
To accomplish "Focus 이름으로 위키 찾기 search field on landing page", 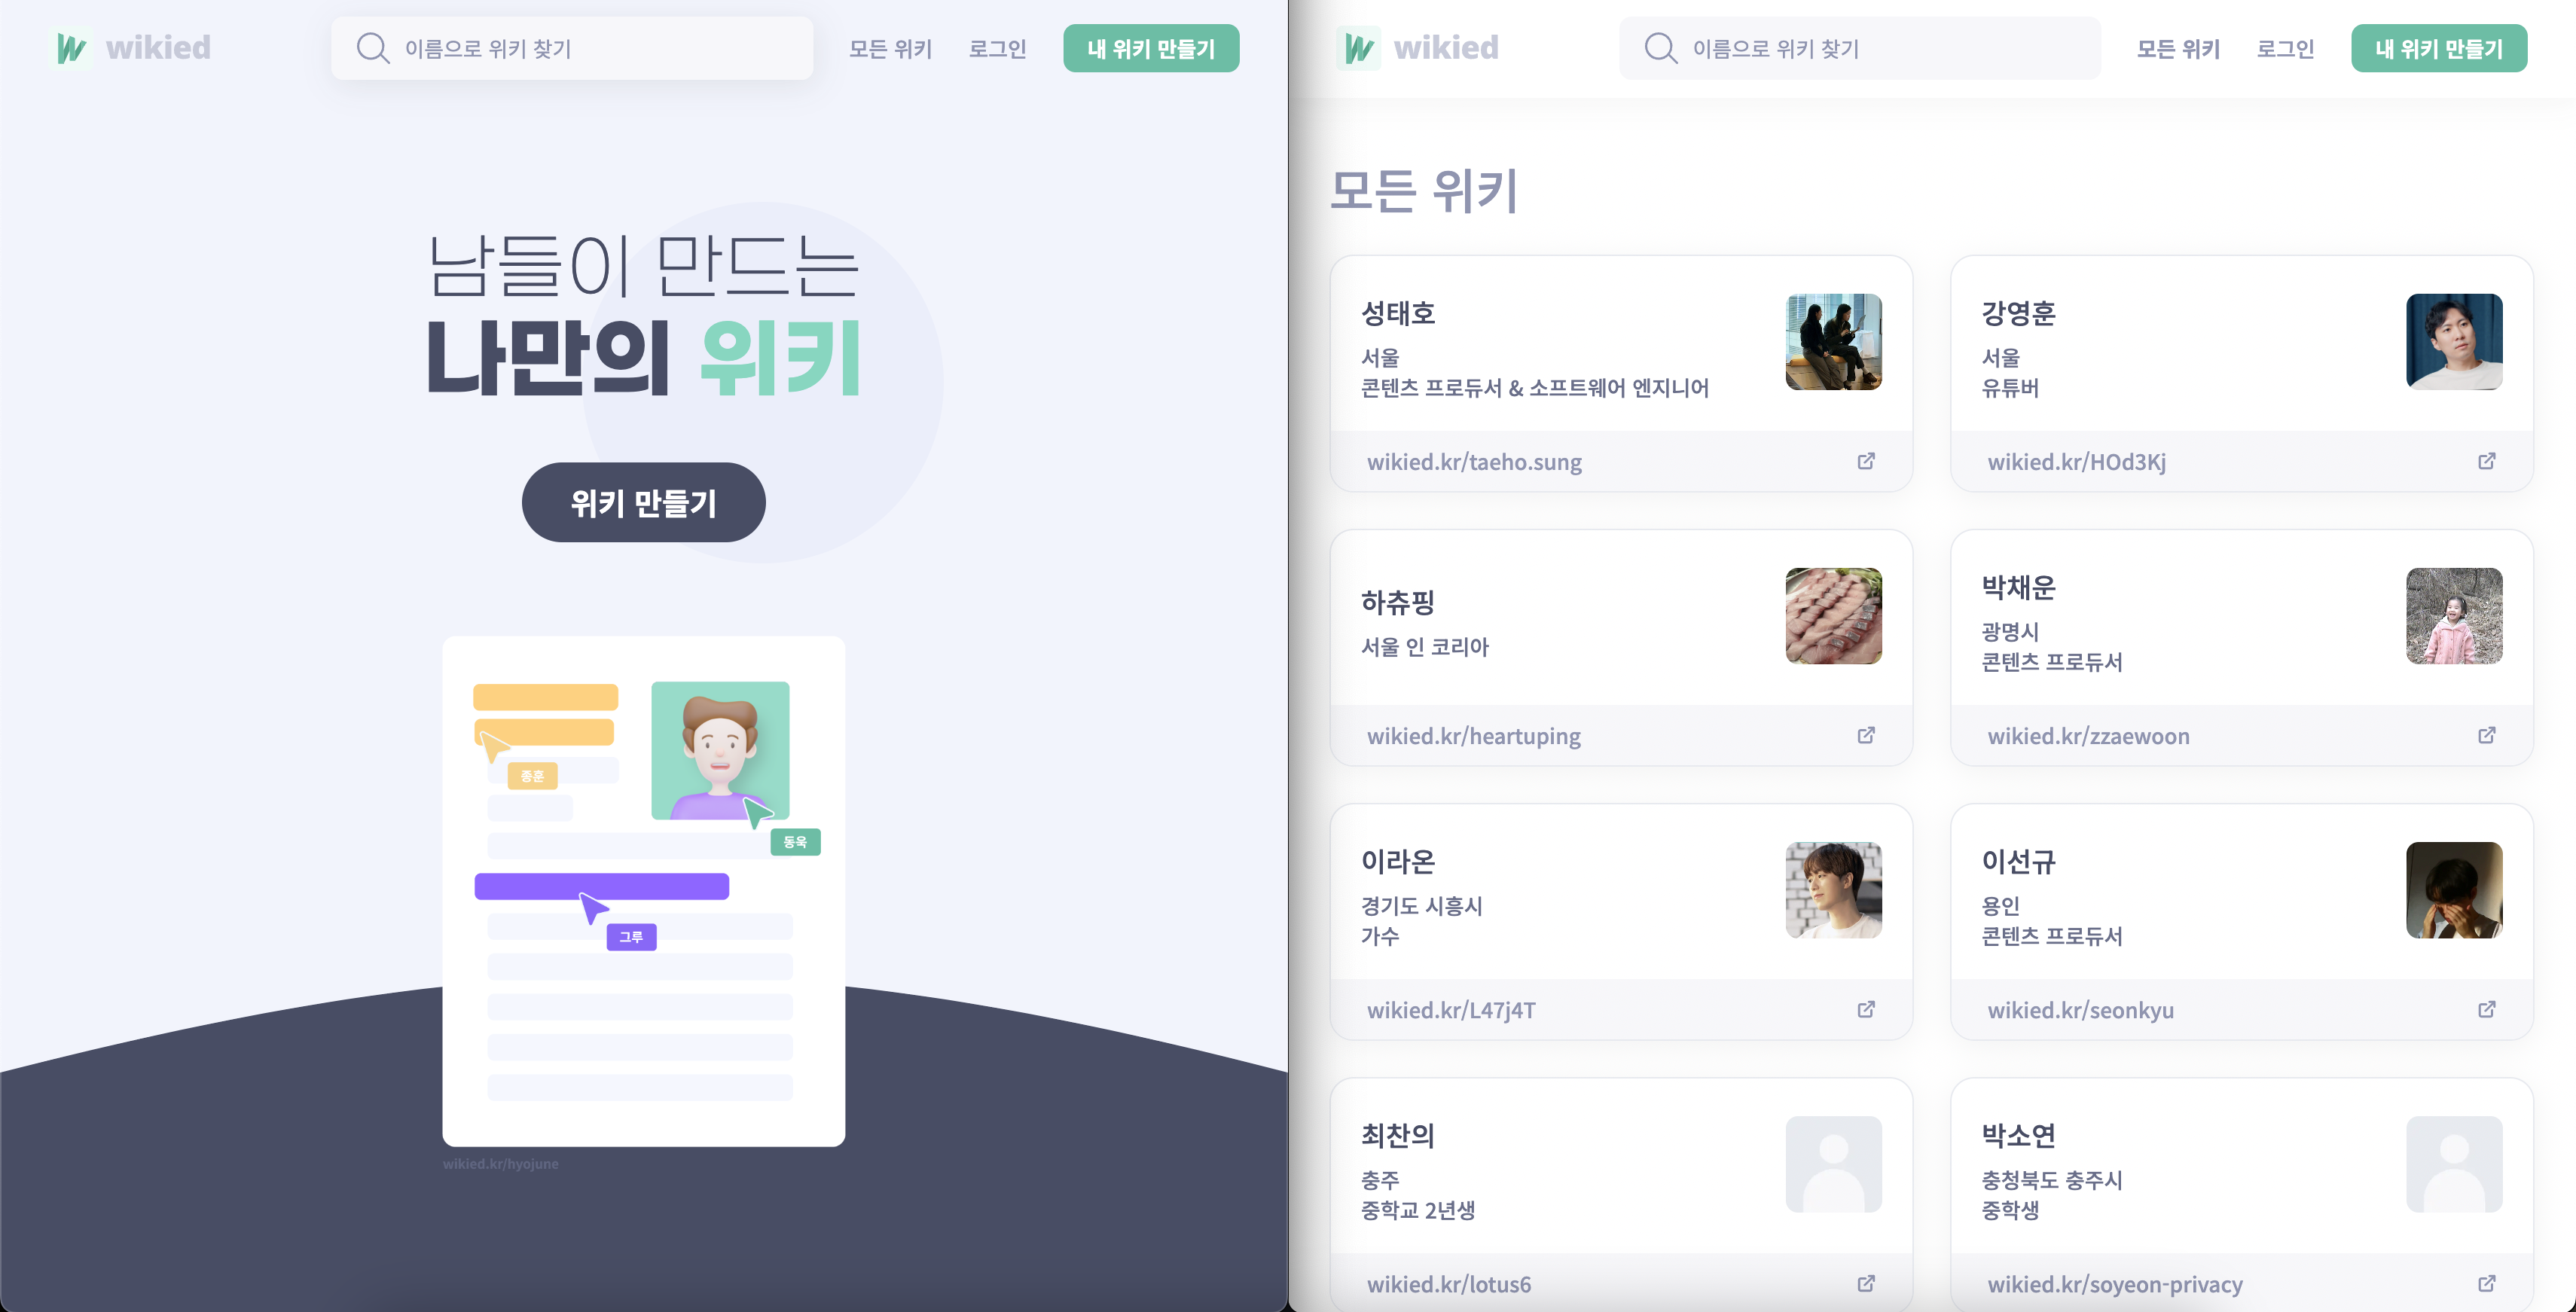I will 572,48.
